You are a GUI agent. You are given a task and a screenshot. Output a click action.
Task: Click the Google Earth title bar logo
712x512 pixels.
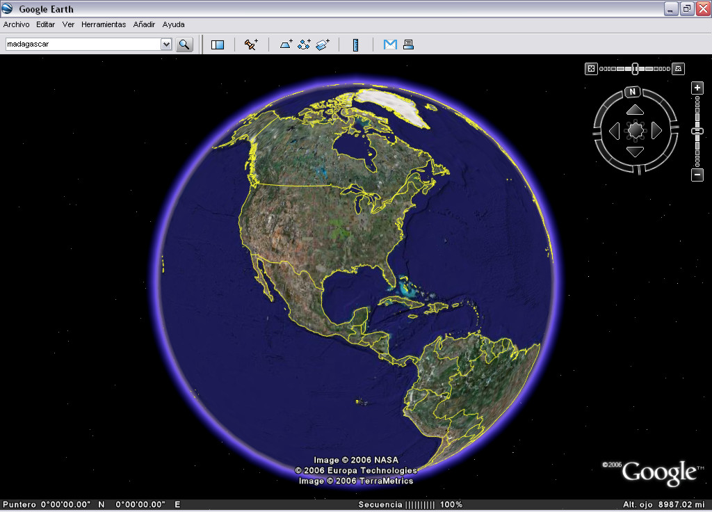point(7,8)
